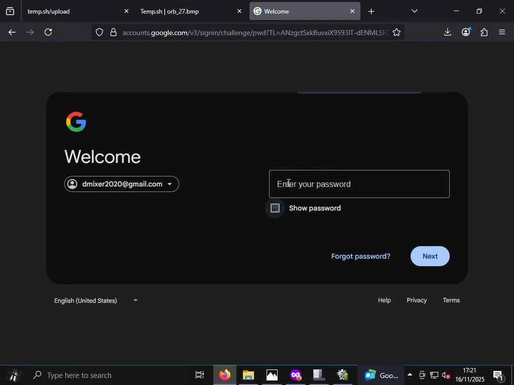Open Task View on the taskbar
The image size is (514, 385).
pos(200,375)
